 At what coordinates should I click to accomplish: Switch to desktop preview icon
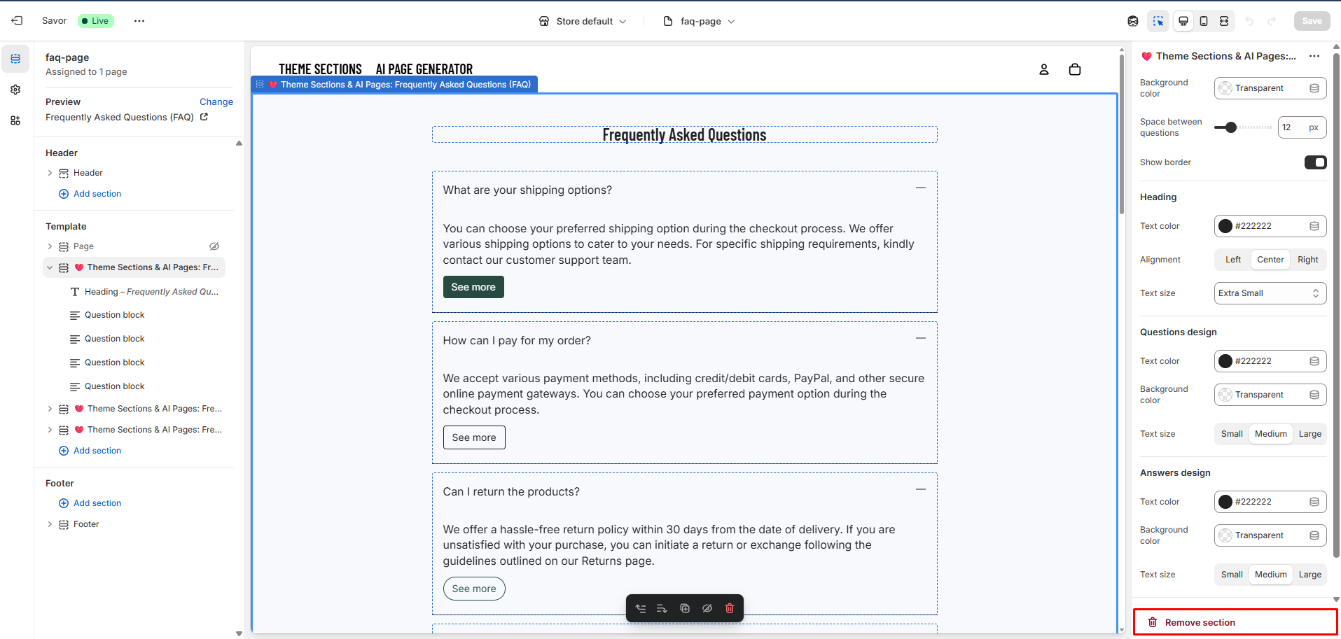1183,21
